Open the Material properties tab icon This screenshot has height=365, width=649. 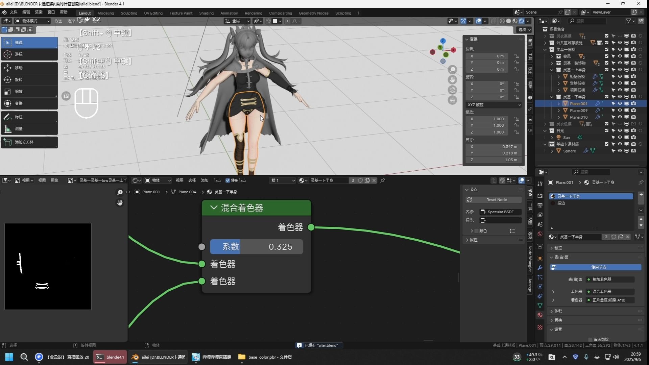point(540,315)
